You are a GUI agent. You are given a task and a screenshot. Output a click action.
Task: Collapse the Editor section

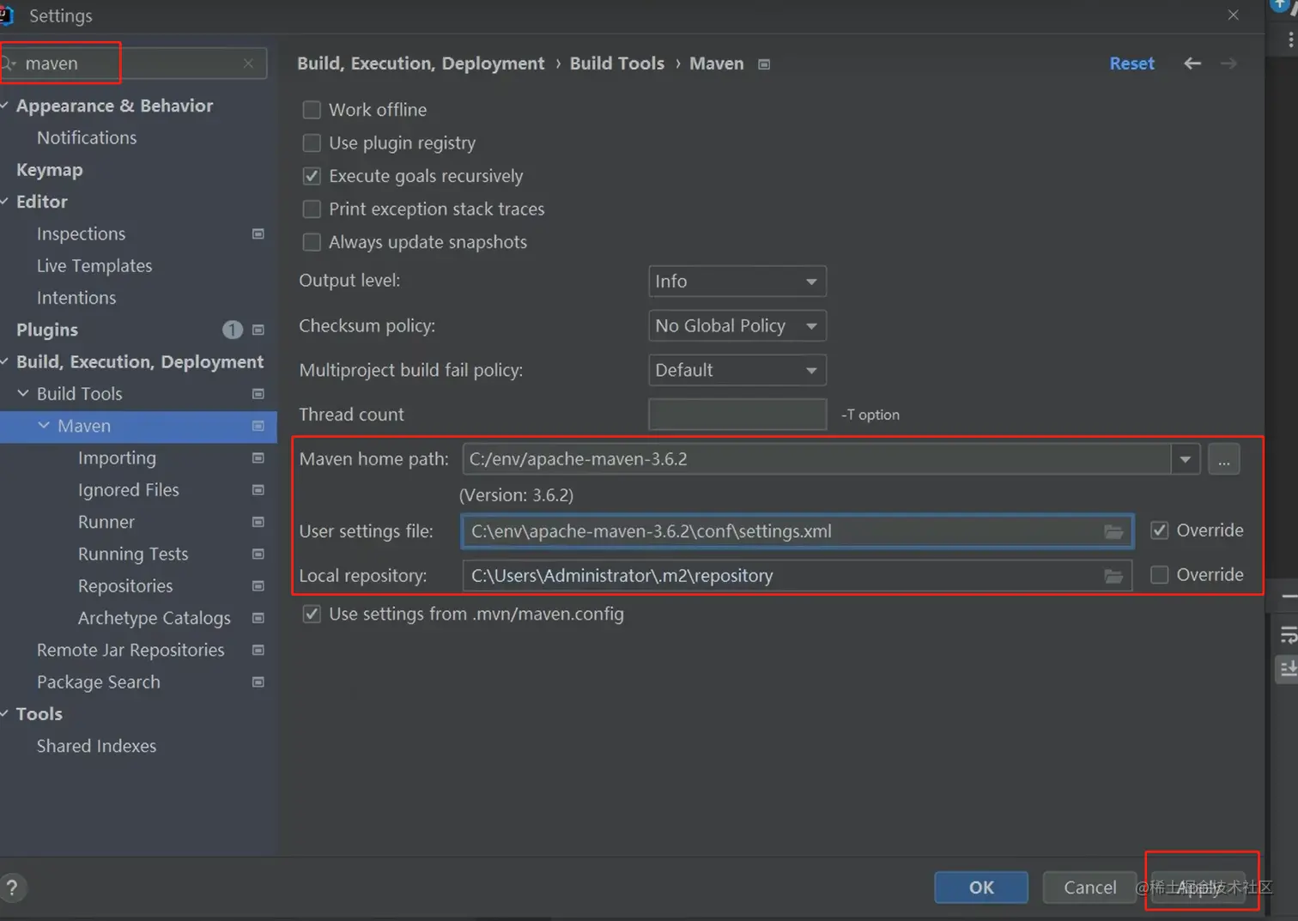4,202
